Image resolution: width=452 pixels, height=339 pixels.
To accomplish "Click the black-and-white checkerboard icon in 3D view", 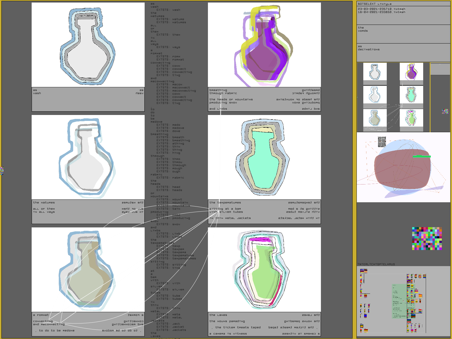I will (382, 142).
